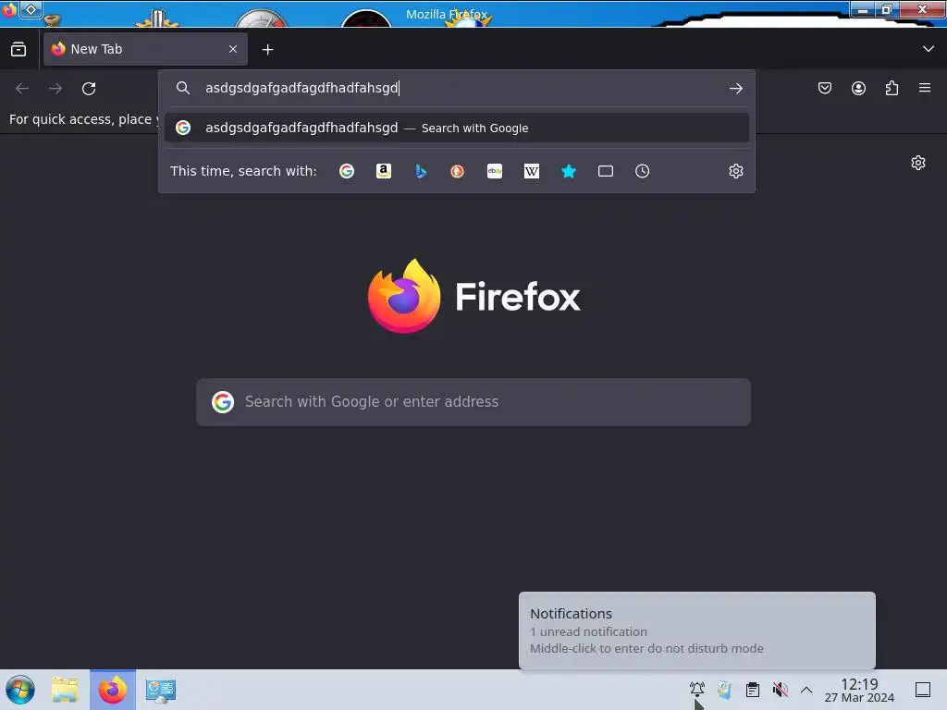Personalize new tab gear icon
Image resolution: width=947 pixels, height=710 pixels.
[918, 163]
